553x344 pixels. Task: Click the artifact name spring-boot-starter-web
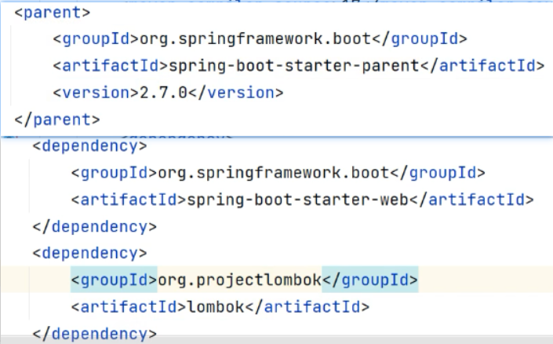point(297,200)
